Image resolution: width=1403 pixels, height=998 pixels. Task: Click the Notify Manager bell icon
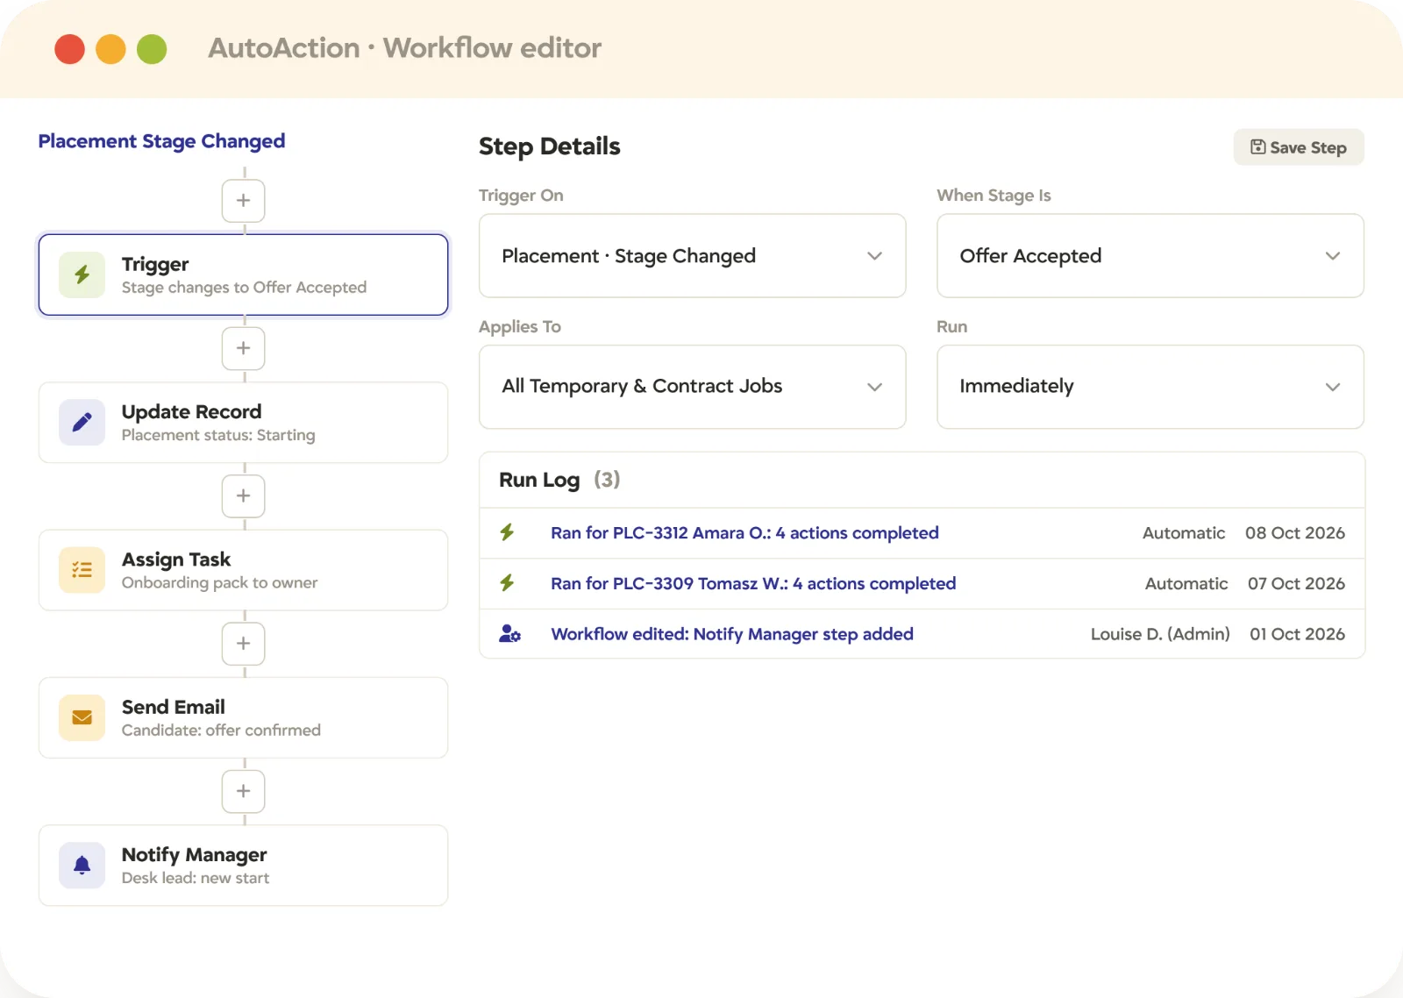[x=82, y=866]
